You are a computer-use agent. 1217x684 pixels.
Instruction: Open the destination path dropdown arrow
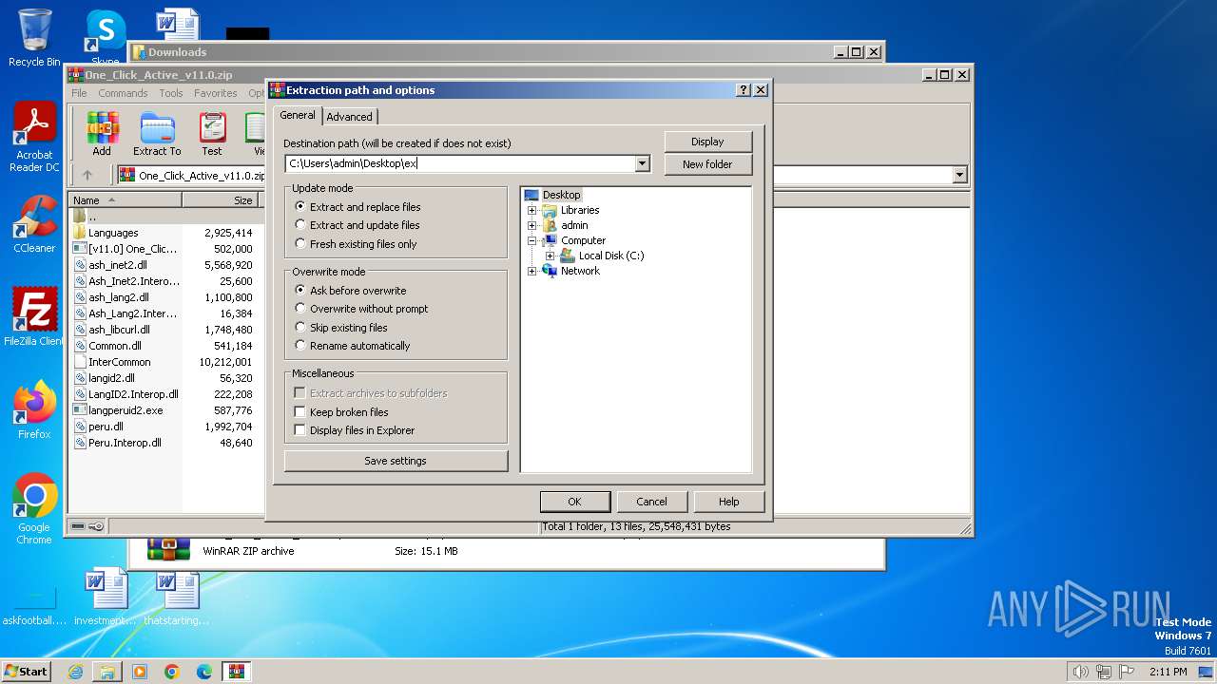click(642, 163)
